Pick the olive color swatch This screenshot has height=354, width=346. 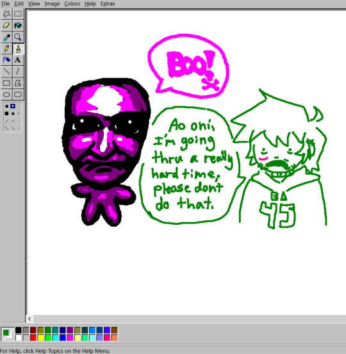click(x=40, y=330)
